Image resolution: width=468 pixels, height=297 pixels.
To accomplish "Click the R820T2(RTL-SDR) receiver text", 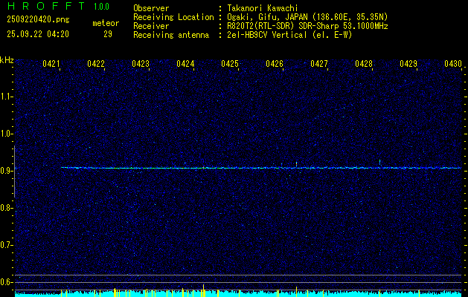I will pos(307,26).
